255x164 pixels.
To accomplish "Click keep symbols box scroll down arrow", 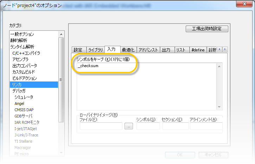I will point(219,107).
